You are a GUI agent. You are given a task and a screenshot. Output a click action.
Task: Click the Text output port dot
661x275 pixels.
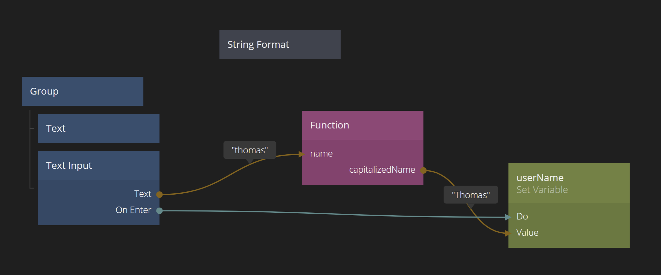[159, 194]
